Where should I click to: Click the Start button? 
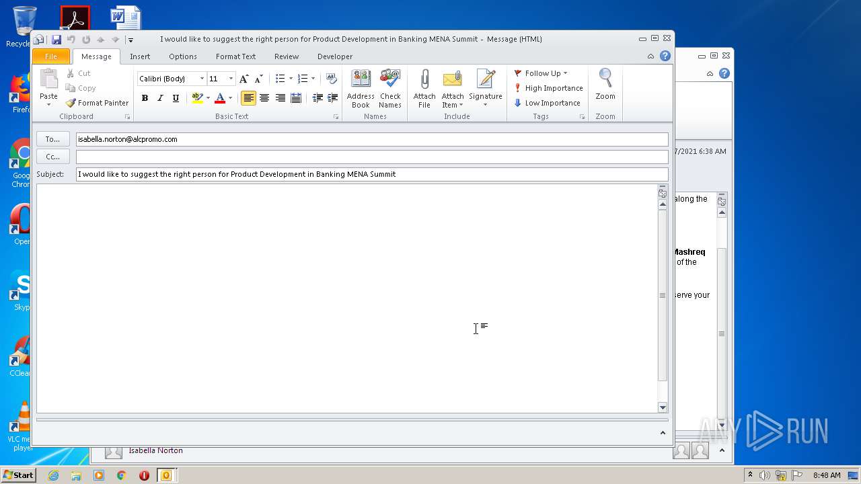coord(19,475)
